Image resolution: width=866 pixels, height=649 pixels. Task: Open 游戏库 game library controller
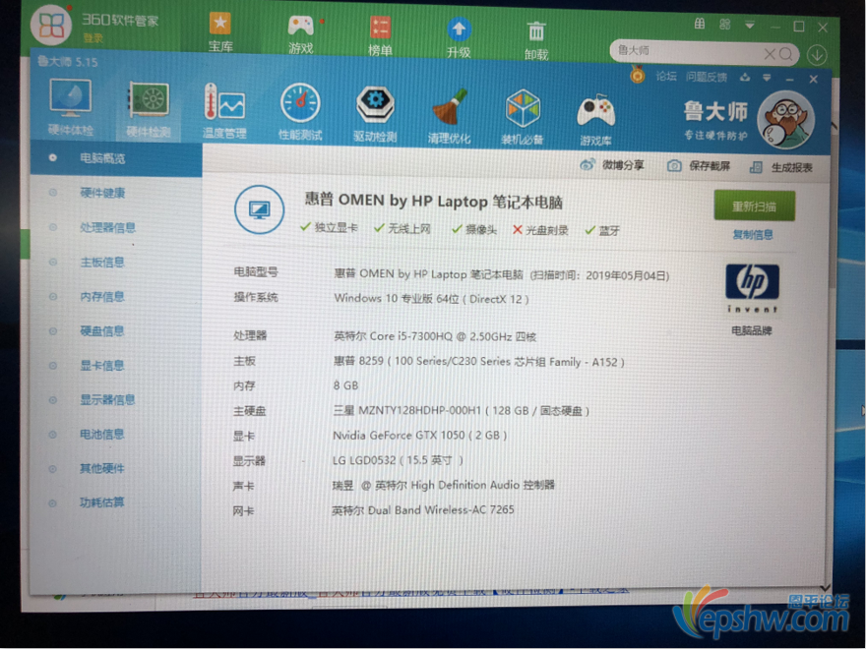(x=595, y=119)
